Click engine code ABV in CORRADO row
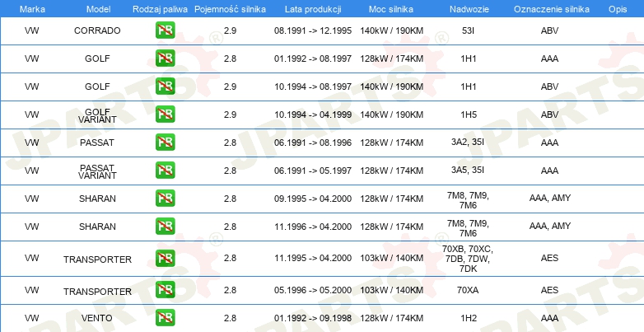 coord(549,30)
